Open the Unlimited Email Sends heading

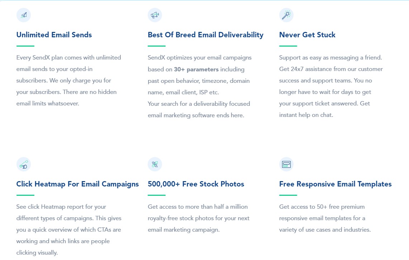point(54,35)
